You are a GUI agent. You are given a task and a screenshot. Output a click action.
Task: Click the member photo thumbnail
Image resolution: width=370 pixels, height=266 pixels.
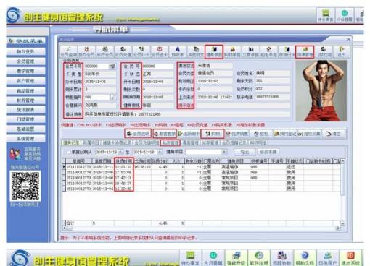pyautogui.click(x=321, y=90)
